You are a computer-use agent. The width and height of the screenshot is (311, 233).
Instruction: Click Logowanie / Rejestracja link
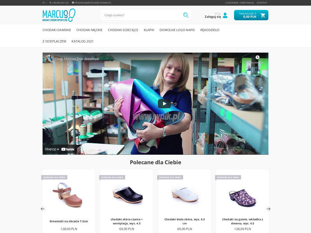[x=239, y=3]
